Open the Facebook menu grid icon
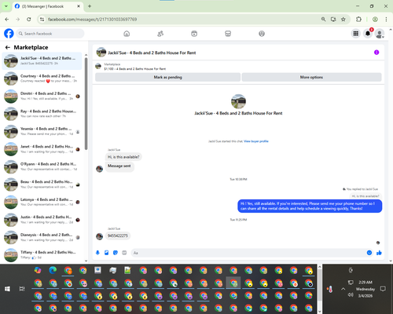The image size is (393, 314). pyautogui.click(x=356, y=34)
